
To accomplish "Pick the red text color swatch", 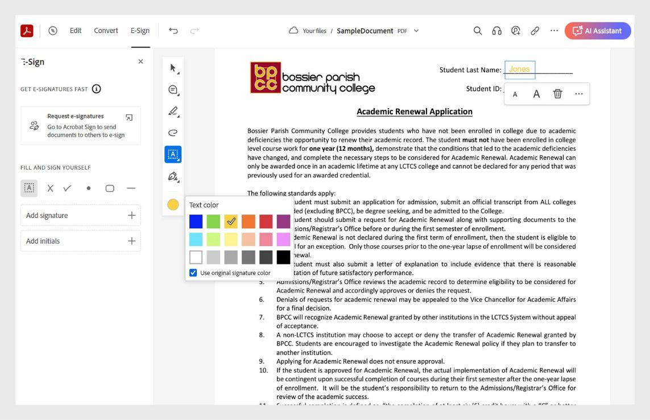I will coord(266,221).
